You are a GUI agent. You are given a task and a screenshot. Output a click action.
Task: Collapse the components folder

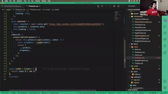point(138,16)
